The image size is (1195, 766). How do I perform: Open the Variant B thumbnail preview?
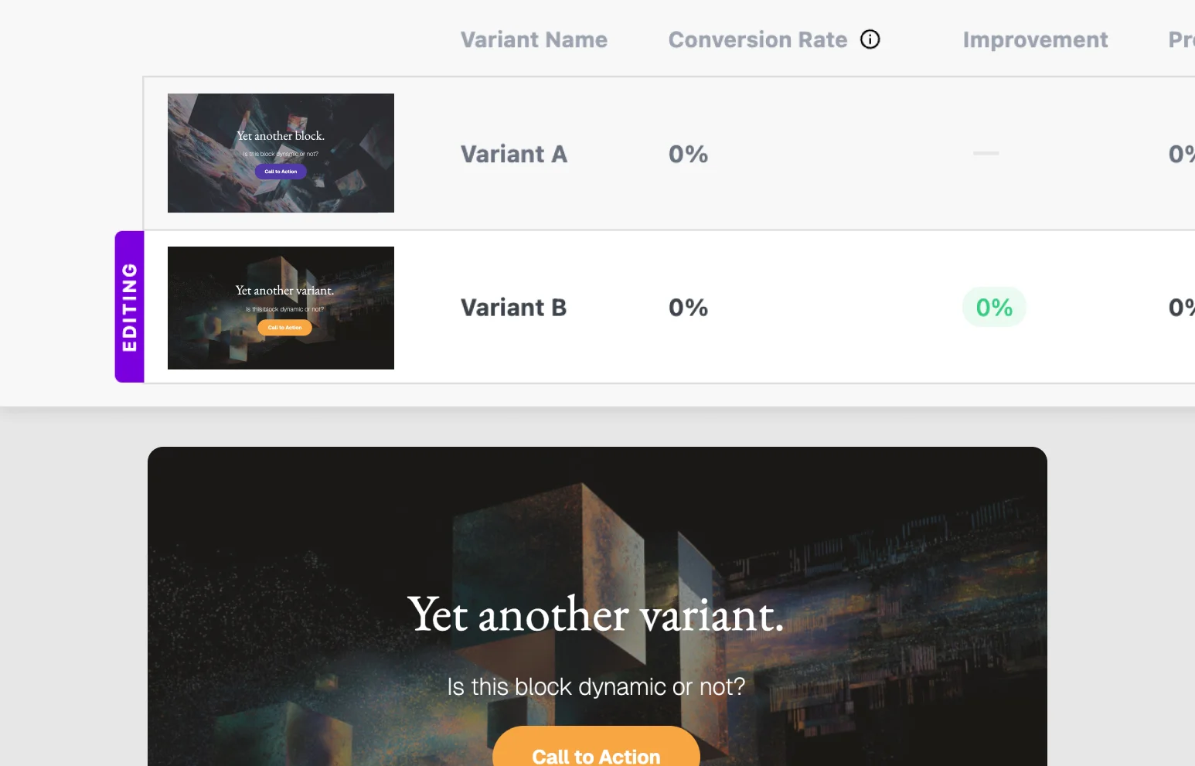coord(281,308)
